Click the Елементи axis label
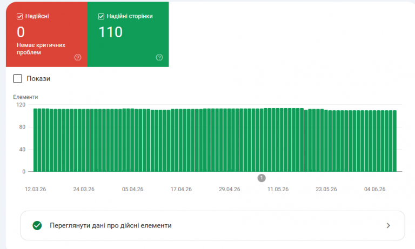 (x=25, y=97)
